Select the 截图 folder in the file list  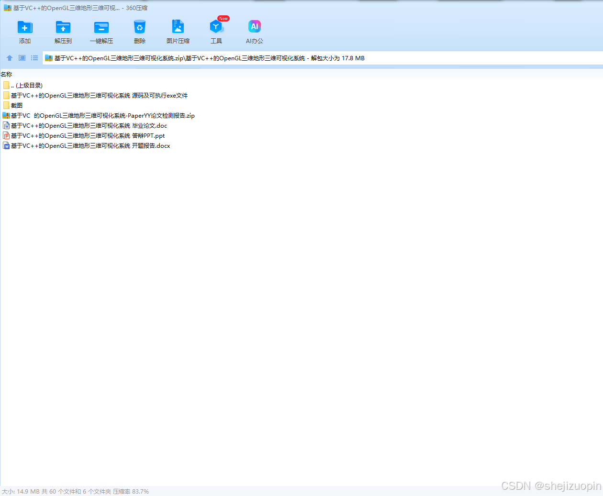coord(17,105)
